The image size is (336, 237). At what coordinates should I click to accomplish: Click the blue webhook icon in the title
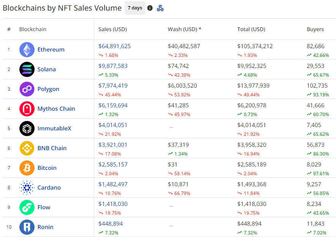coord(160,8)
